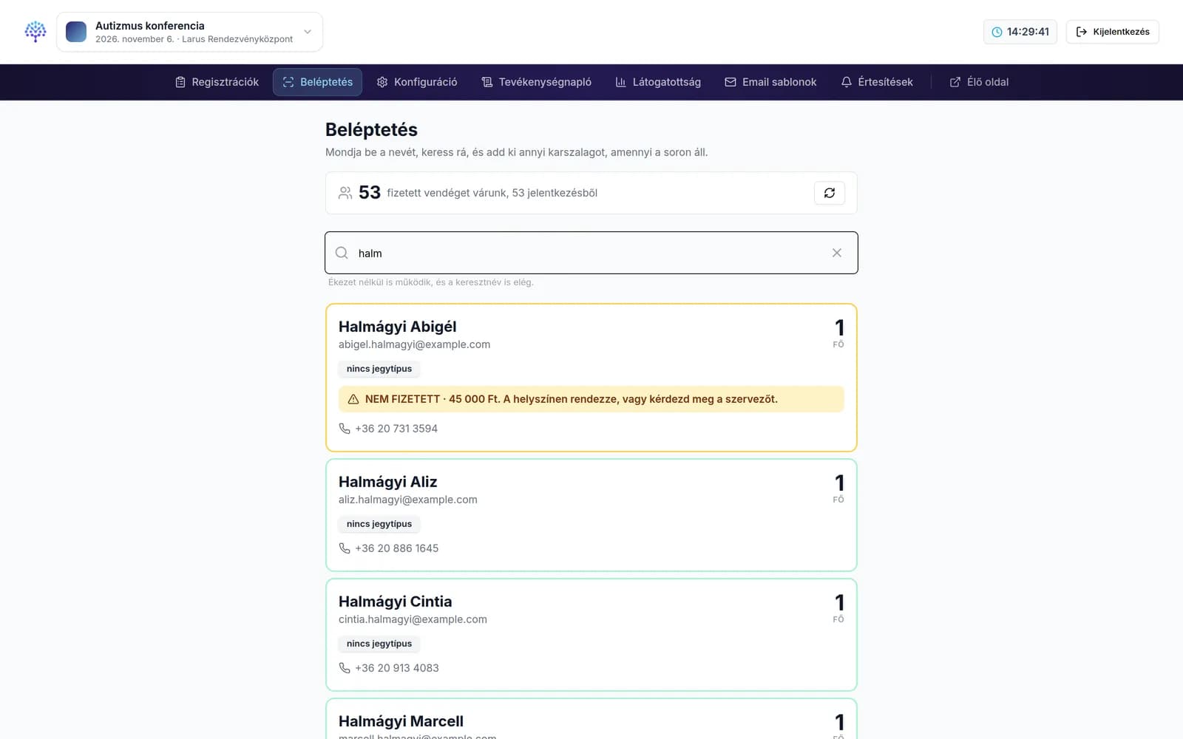1183x739 pixels.
Task: Click the clock icon beside 14:29:41
Action: pos(997,32)
